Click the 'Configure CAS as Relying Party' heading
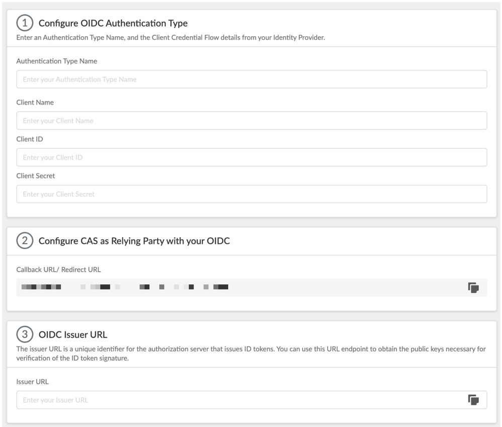This screenshot has width=502, height=427. (134, 241)
